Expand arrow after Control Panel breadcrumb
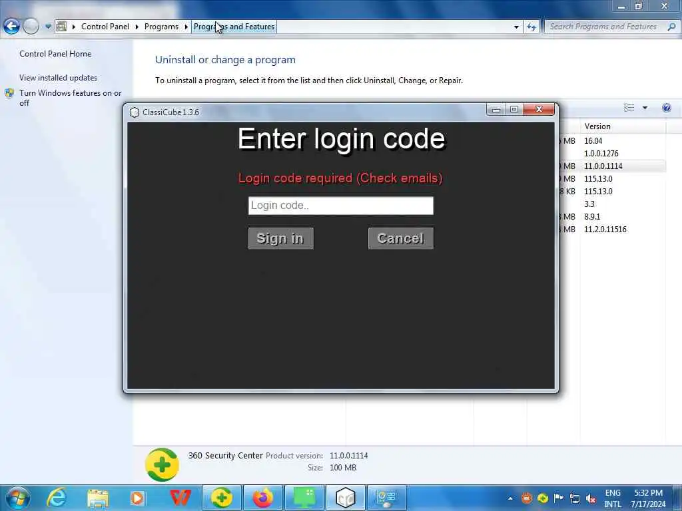This screenshot has height=511, width=682. (x=137, y=27)
